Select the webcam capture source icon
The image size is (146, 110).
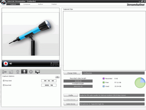[18, 72]
